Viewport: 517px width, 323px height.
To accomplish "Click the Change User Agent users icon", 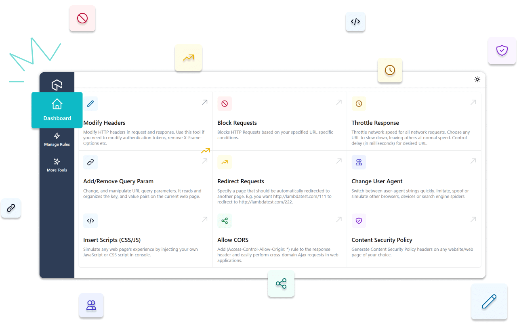I will pyautogui.click(x=359, y=162).
